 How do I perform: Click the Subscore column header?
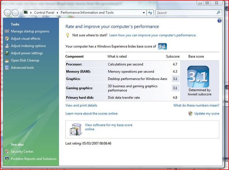coord(173,56)
